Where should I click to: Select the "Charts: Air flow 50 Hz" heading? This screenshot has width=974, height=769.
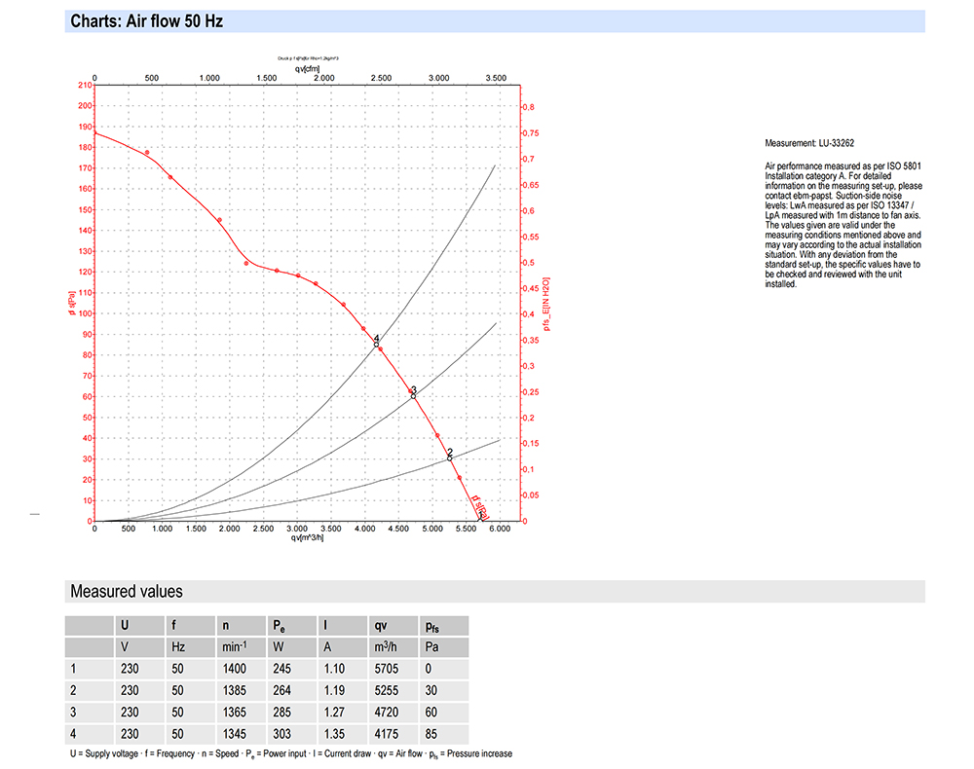point(147,21)
